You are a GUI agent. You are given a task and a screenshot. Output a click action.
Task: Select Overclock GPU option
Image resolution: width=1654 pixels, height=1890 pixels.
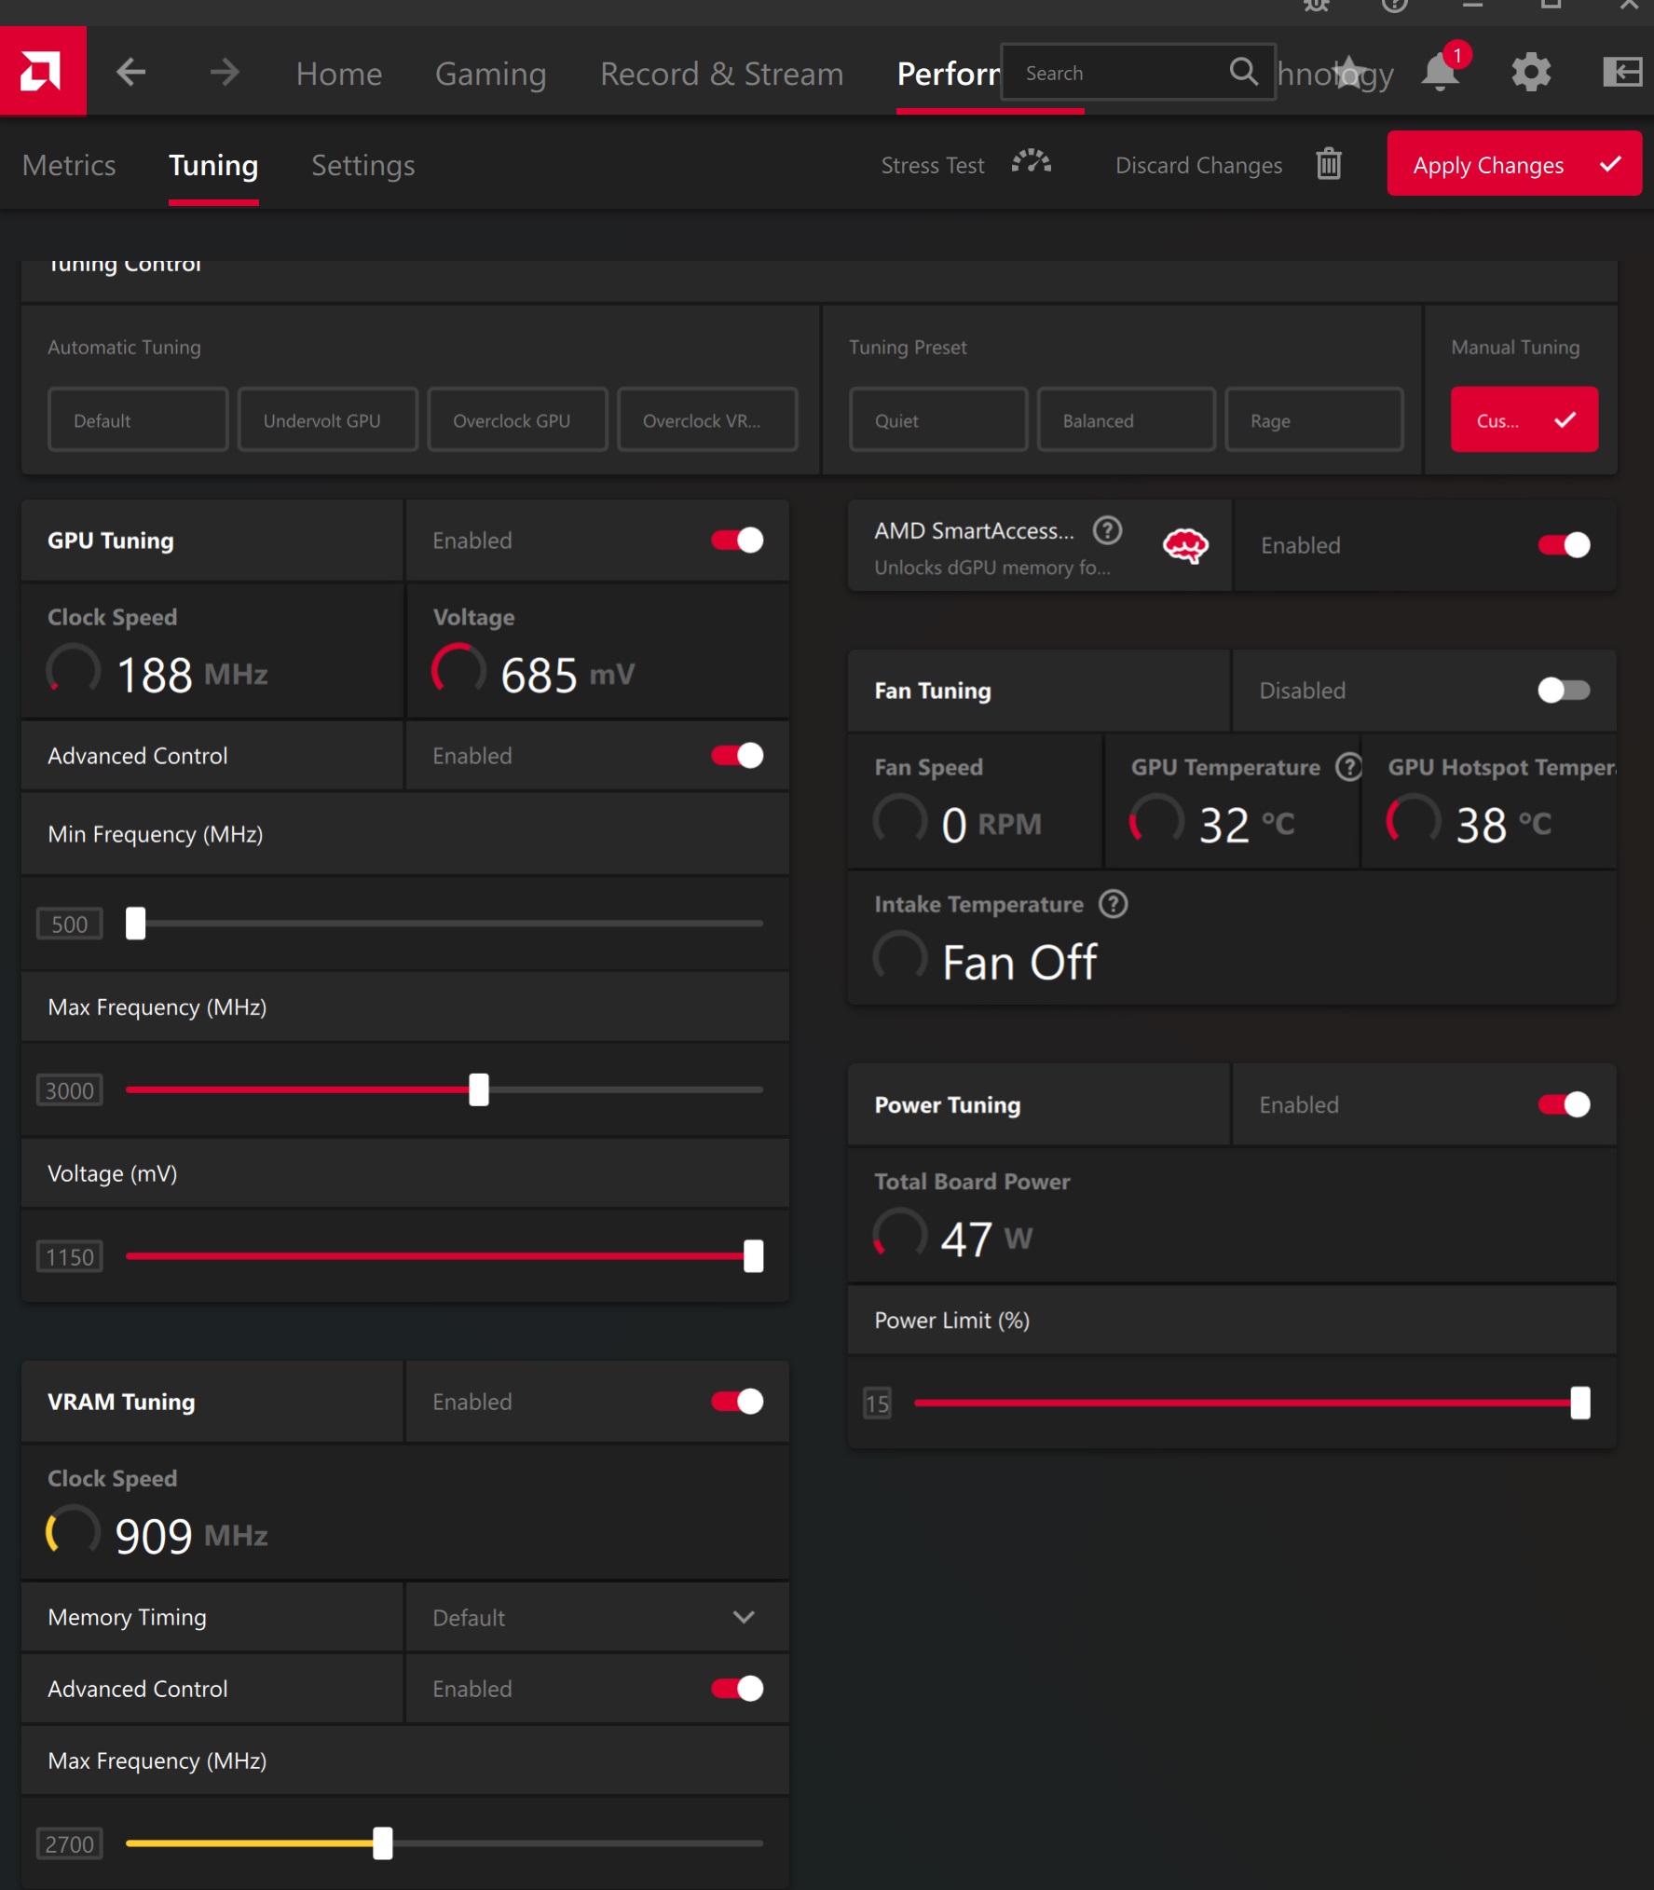(x=517, y=420)
